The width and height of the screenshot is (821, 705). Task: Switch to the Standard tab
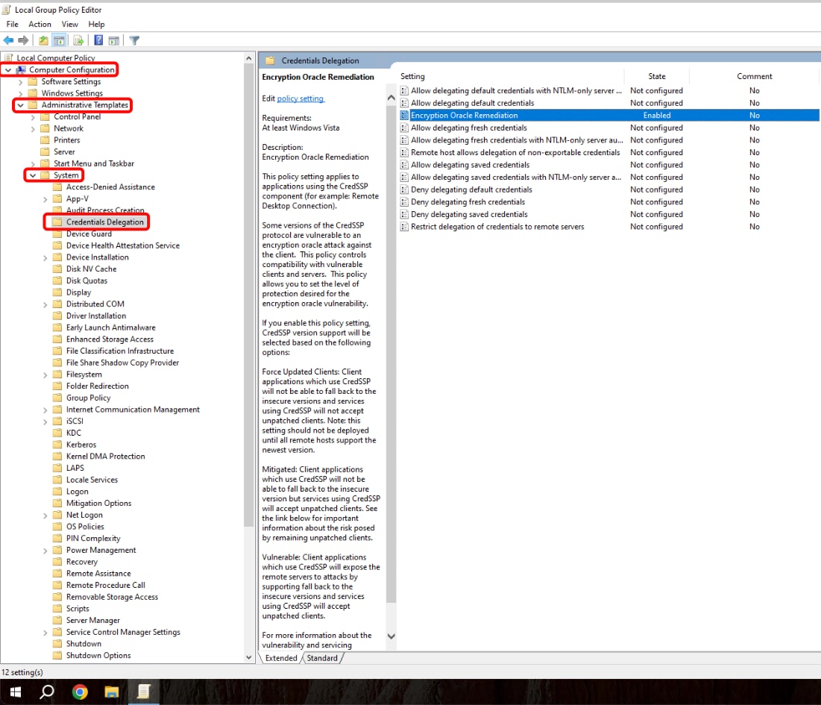322,658
